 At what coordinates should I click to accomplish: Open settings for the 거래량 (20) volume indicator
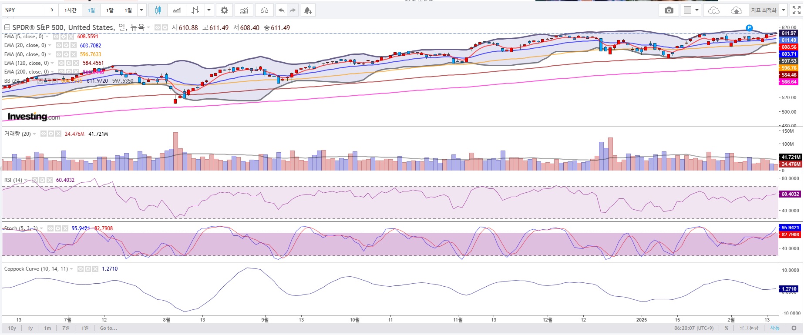(x=51, y=134)
